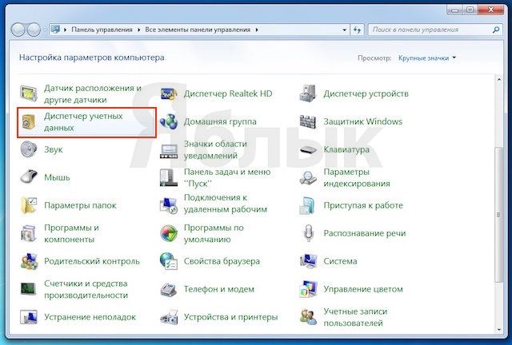Open the Звук speaker icon
This screenshot has height=345, width=512.
click(29, 149)
